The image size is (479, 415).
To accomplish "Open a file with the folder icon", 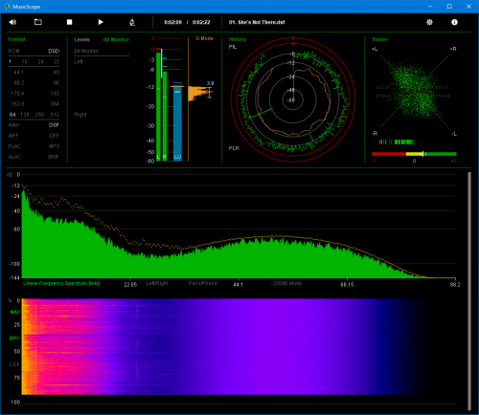I will tap(38, 22).
